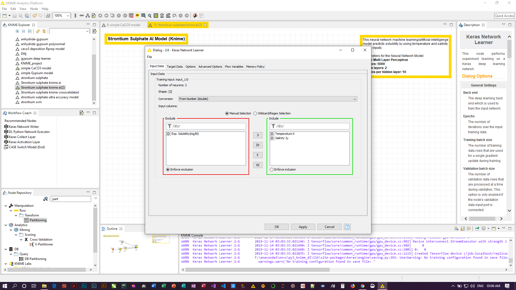Toggle the console Scroll Lock icon
516x290 pixels.
(463, 229)
